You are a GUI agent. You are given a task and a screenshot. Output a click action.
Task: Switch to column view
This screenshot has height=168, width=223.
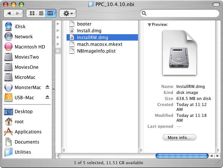tap(51, 14)
